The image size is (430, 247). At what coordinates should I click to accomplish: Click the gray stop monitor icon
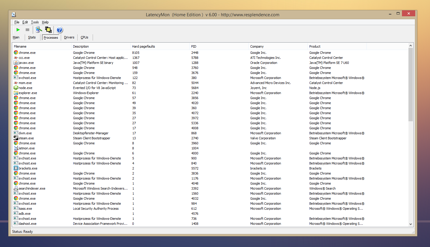(27, 30)
